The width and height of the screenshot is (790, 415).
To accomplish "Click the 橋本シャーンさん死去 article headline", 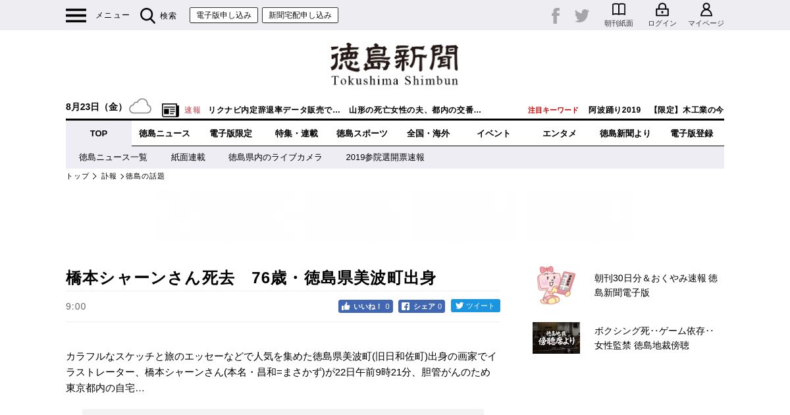I will pos(251,277).
